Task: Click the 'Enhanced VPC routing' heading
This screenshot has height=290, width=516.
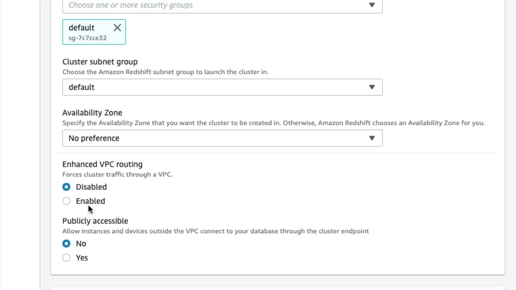Action: point(102,164)
